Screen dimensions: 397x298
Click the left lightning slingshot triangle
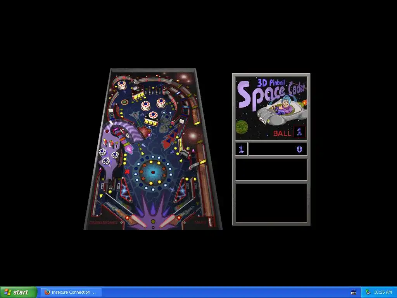click(126, 190)
